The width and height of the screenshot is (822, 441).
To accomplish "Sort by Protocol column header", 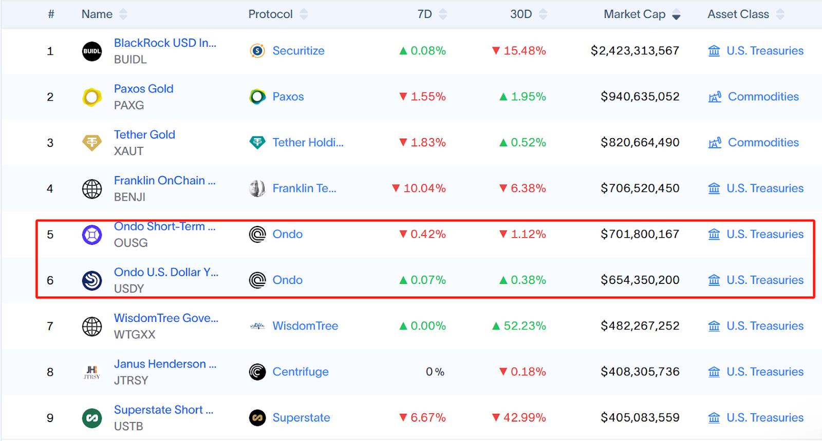I will (271, 14).
